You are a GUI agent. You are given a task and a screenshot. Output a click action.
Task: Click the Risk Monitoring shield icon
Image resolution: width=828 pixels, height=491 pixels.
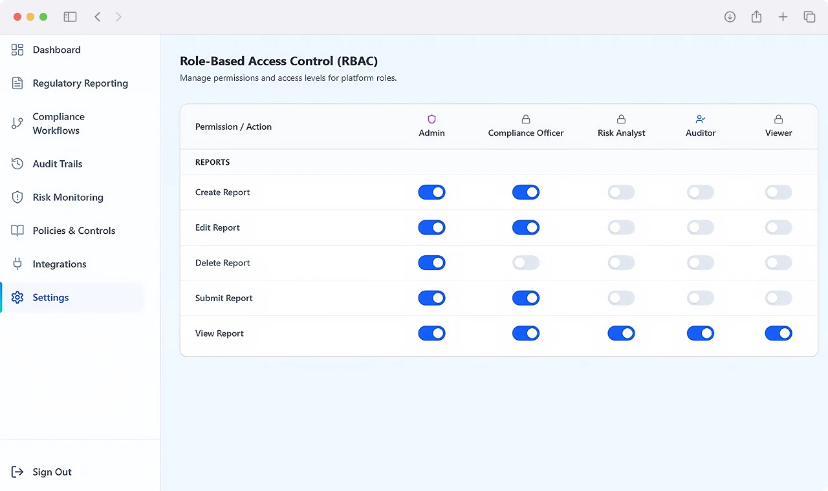point(17,198)
